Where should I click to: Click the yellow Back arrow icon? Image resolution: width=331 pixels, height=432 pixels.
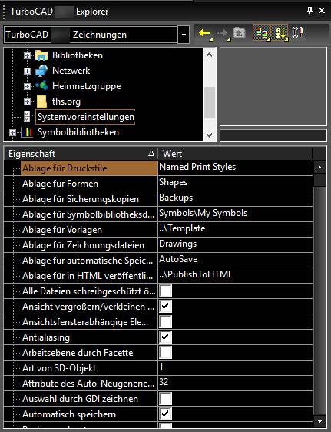204,33
